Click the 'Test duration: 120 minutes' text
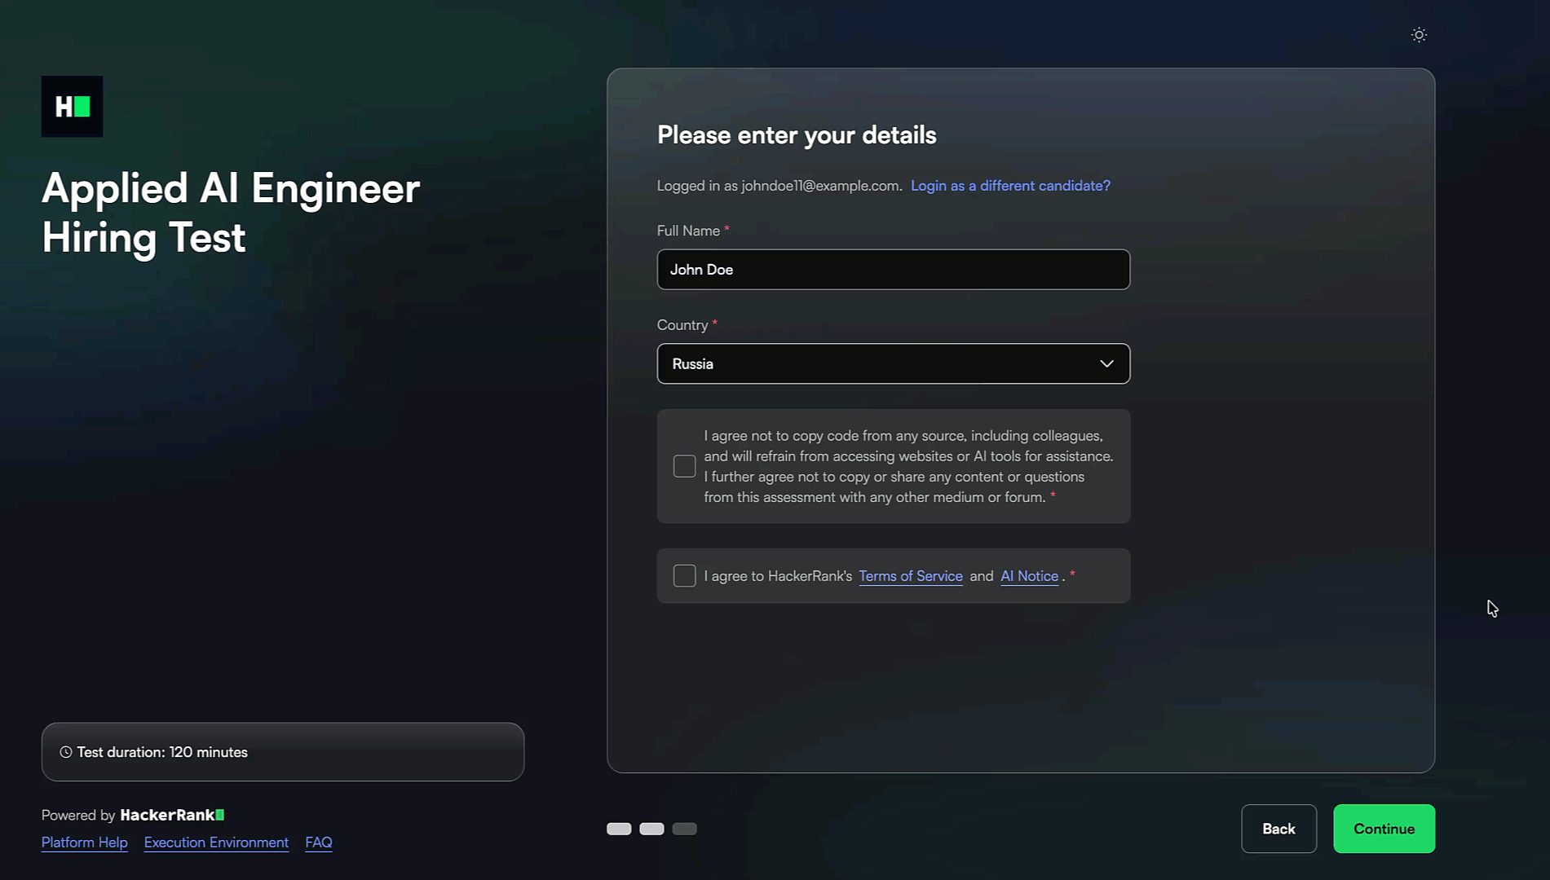The image size is (1550, 880). coord(162,752)
